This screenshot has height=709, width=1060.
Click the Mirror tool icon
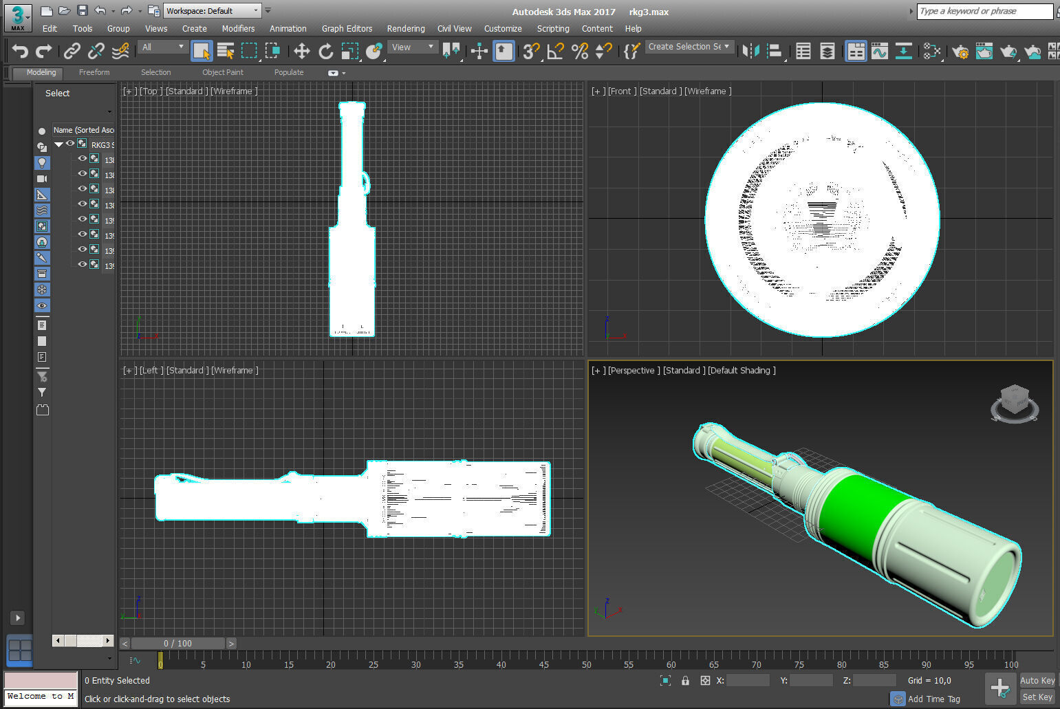[x=751, y=51]
